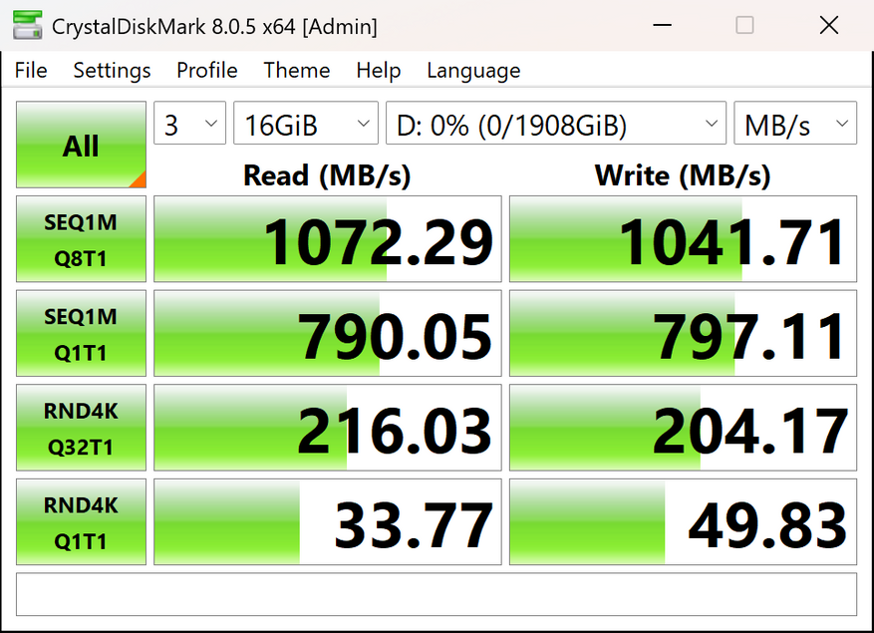Open the Theme menu
Viewport: 874px width, 633px height.
point(297,70)
